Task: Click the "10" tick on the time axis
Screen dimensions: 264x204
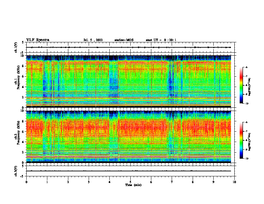Action: click(234, 182)
